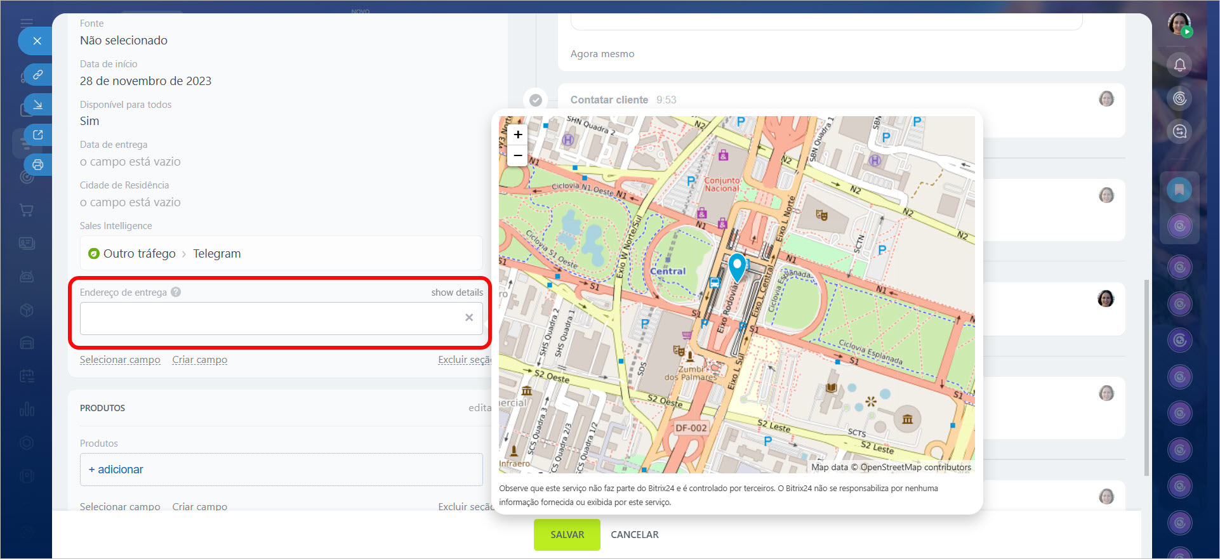Viewport: 1220px width, 559px height.
Task: Click the blue location pin on map
Action: click(x=737, y=266)
